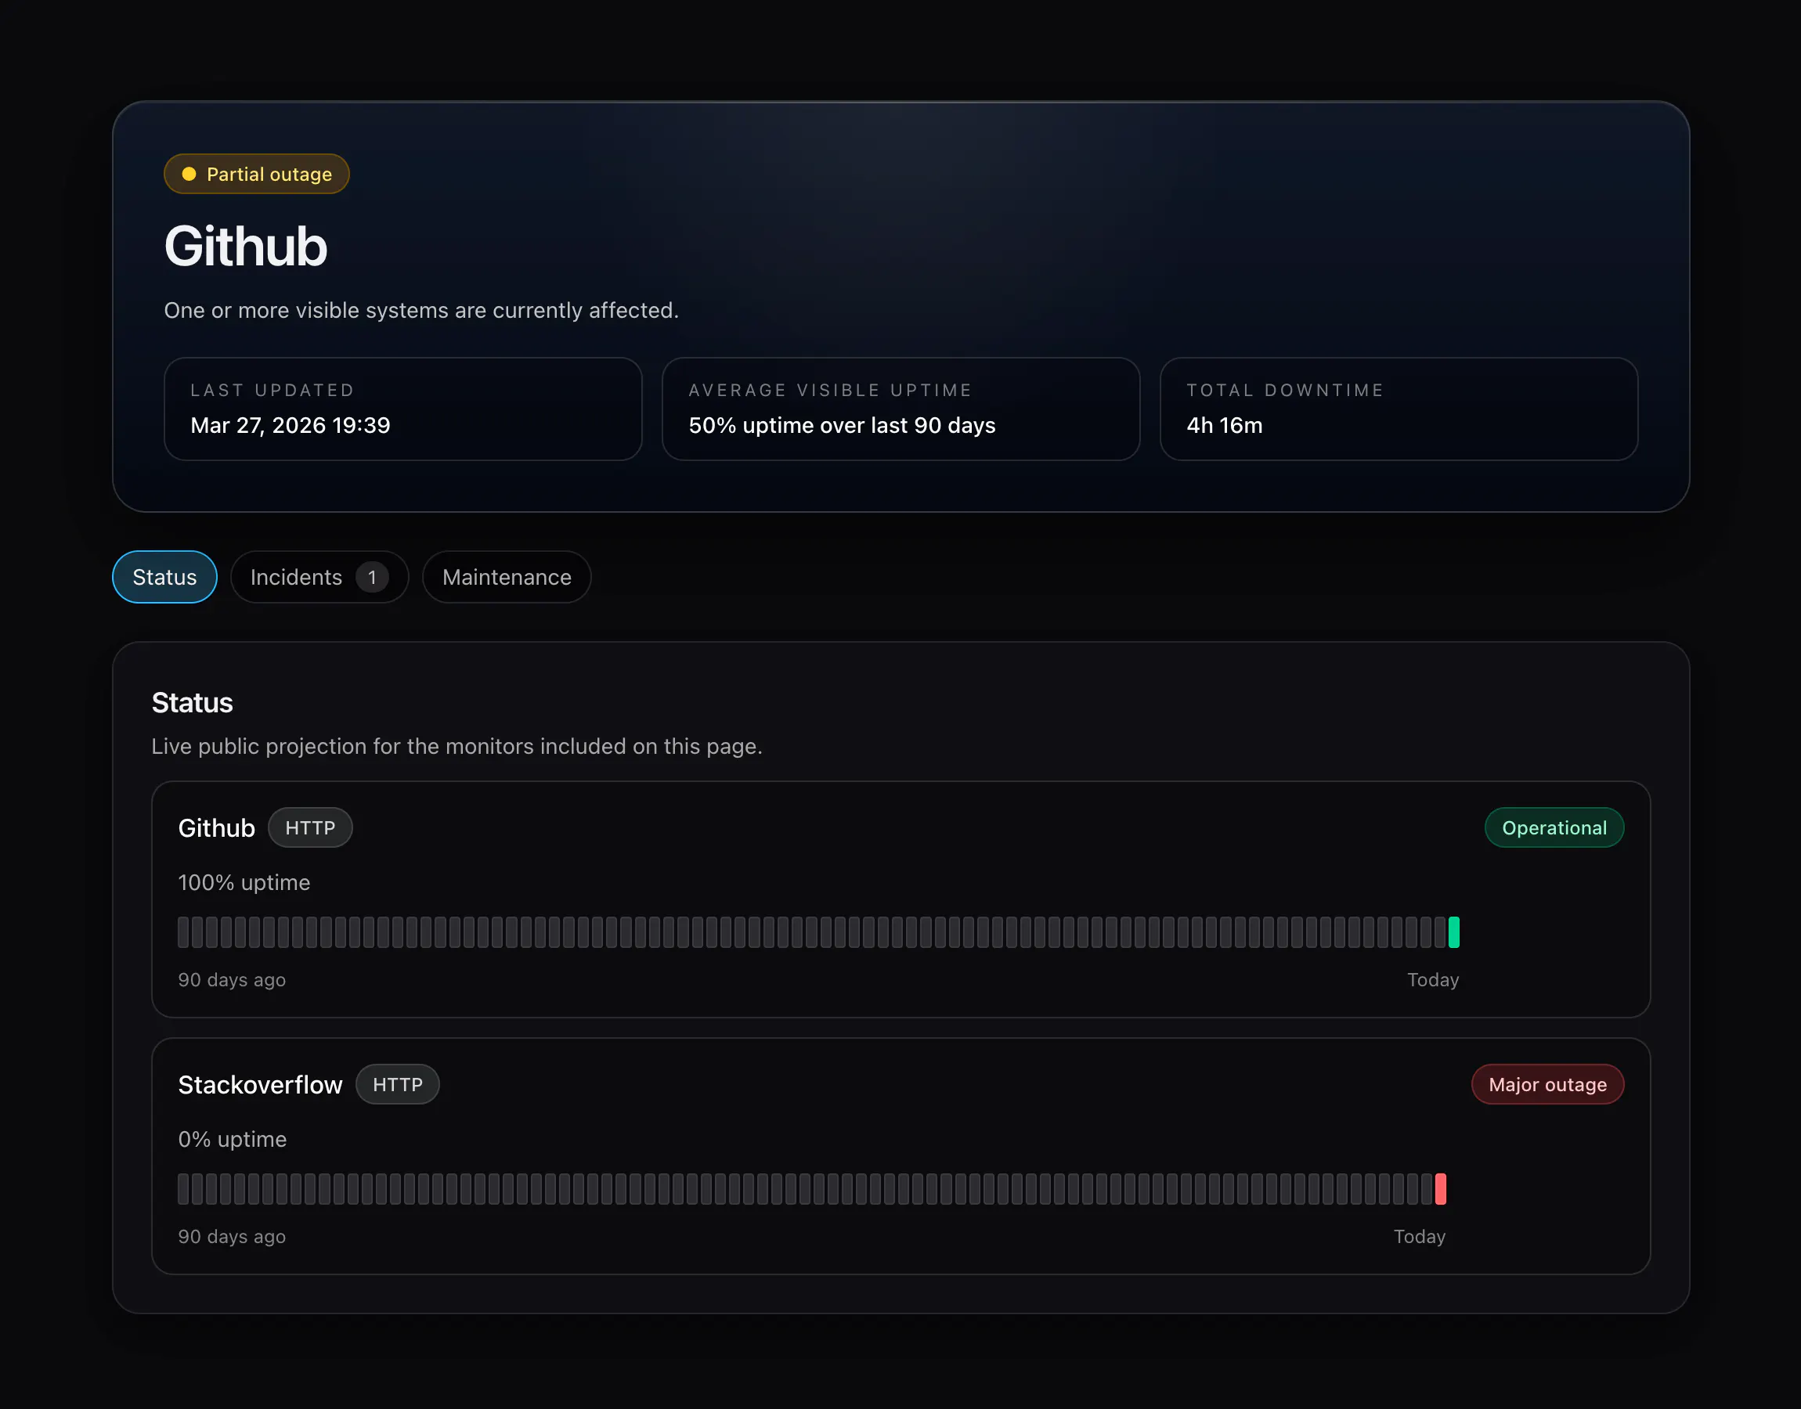Click 'Today' label under Github timeline
This screenshot has height=1409, width=1801.
point(1433,980)
